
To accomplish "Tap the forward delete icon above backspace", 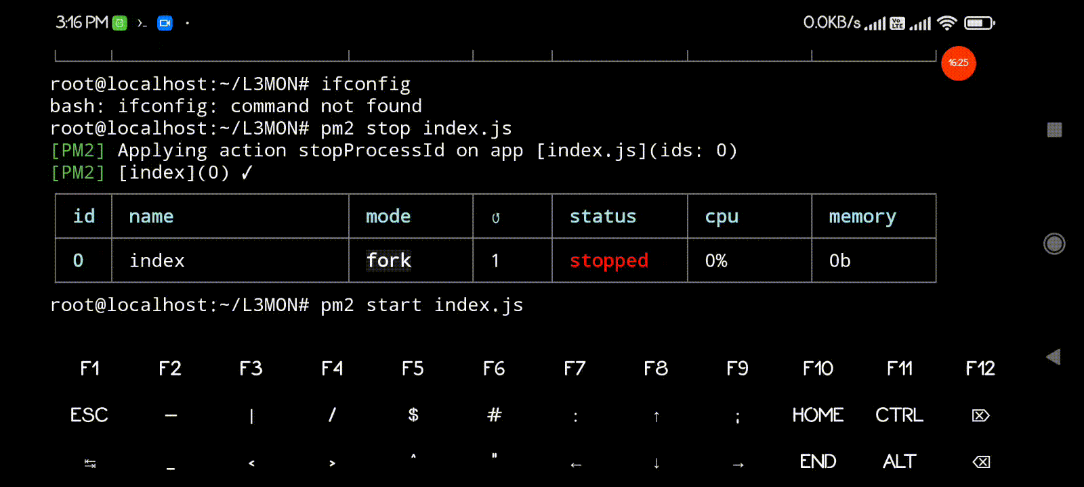I will click(x=980, y=415).
